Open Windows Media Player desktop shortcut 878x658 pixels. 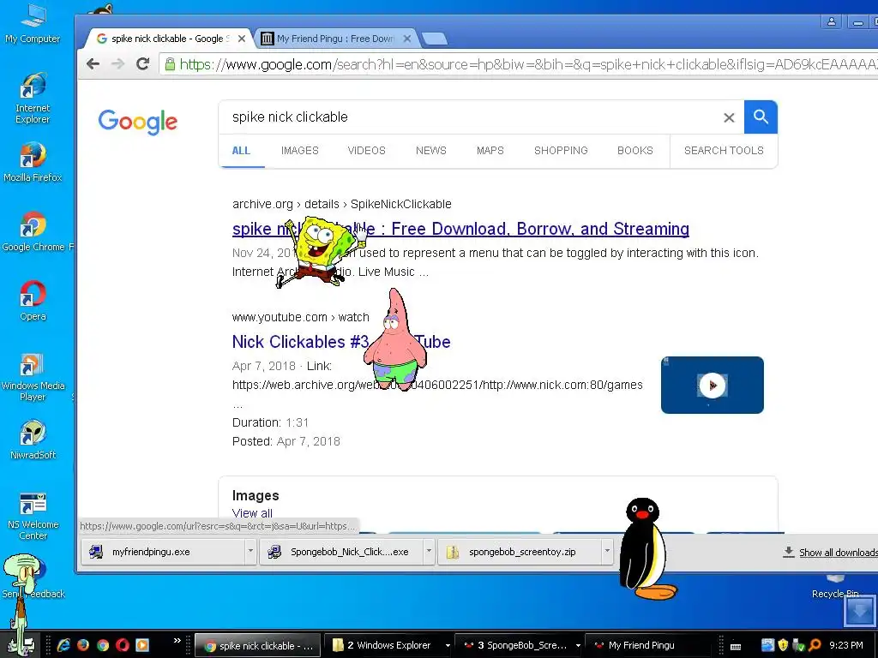click(33, 377)
